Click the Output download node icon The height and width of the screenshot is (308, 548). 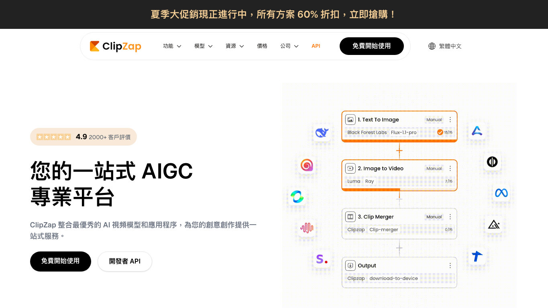pos(350,265)
